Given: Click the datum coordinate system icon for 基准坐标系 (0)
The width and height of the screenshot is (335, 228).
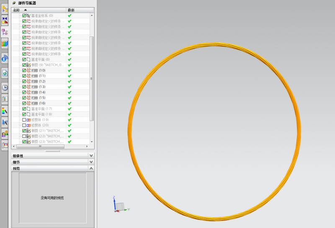Looking at the screenshot, I should coord(28,16).
